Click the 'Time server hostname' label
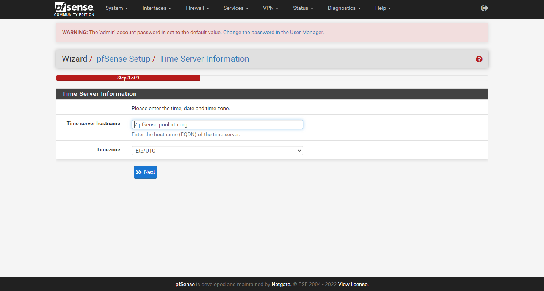The height and width of the screenshot is (291, 544). click(93, 124)
